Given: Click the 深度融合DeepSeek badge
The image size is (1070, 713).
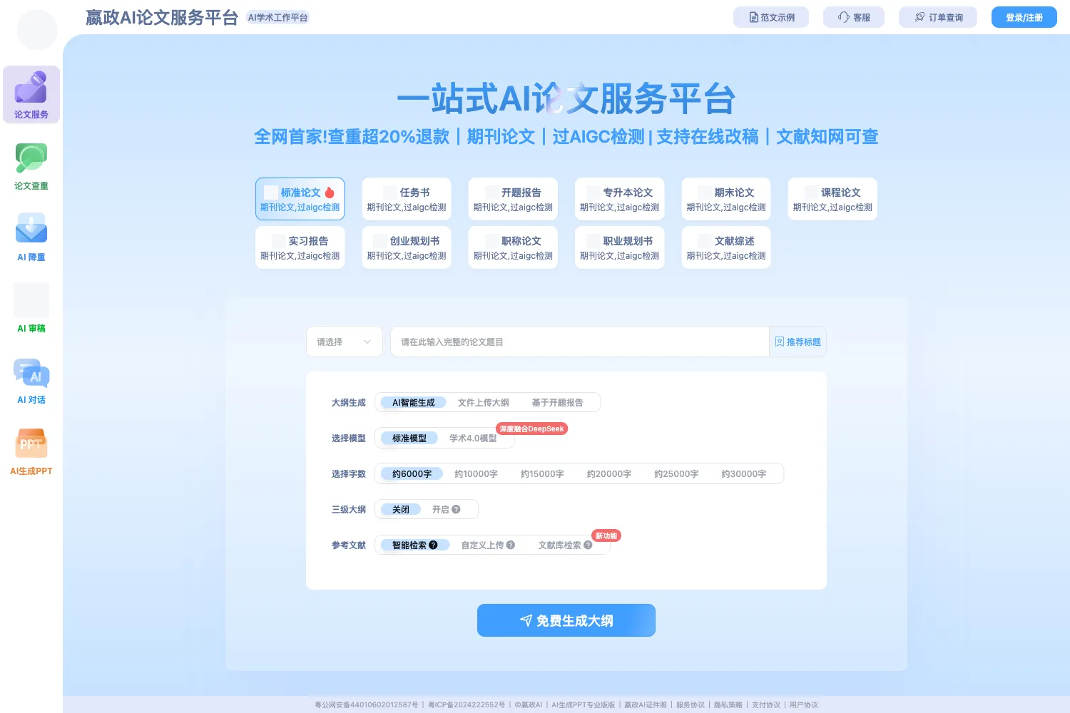Looking at the screenshot, I should [x=531, y=429].
